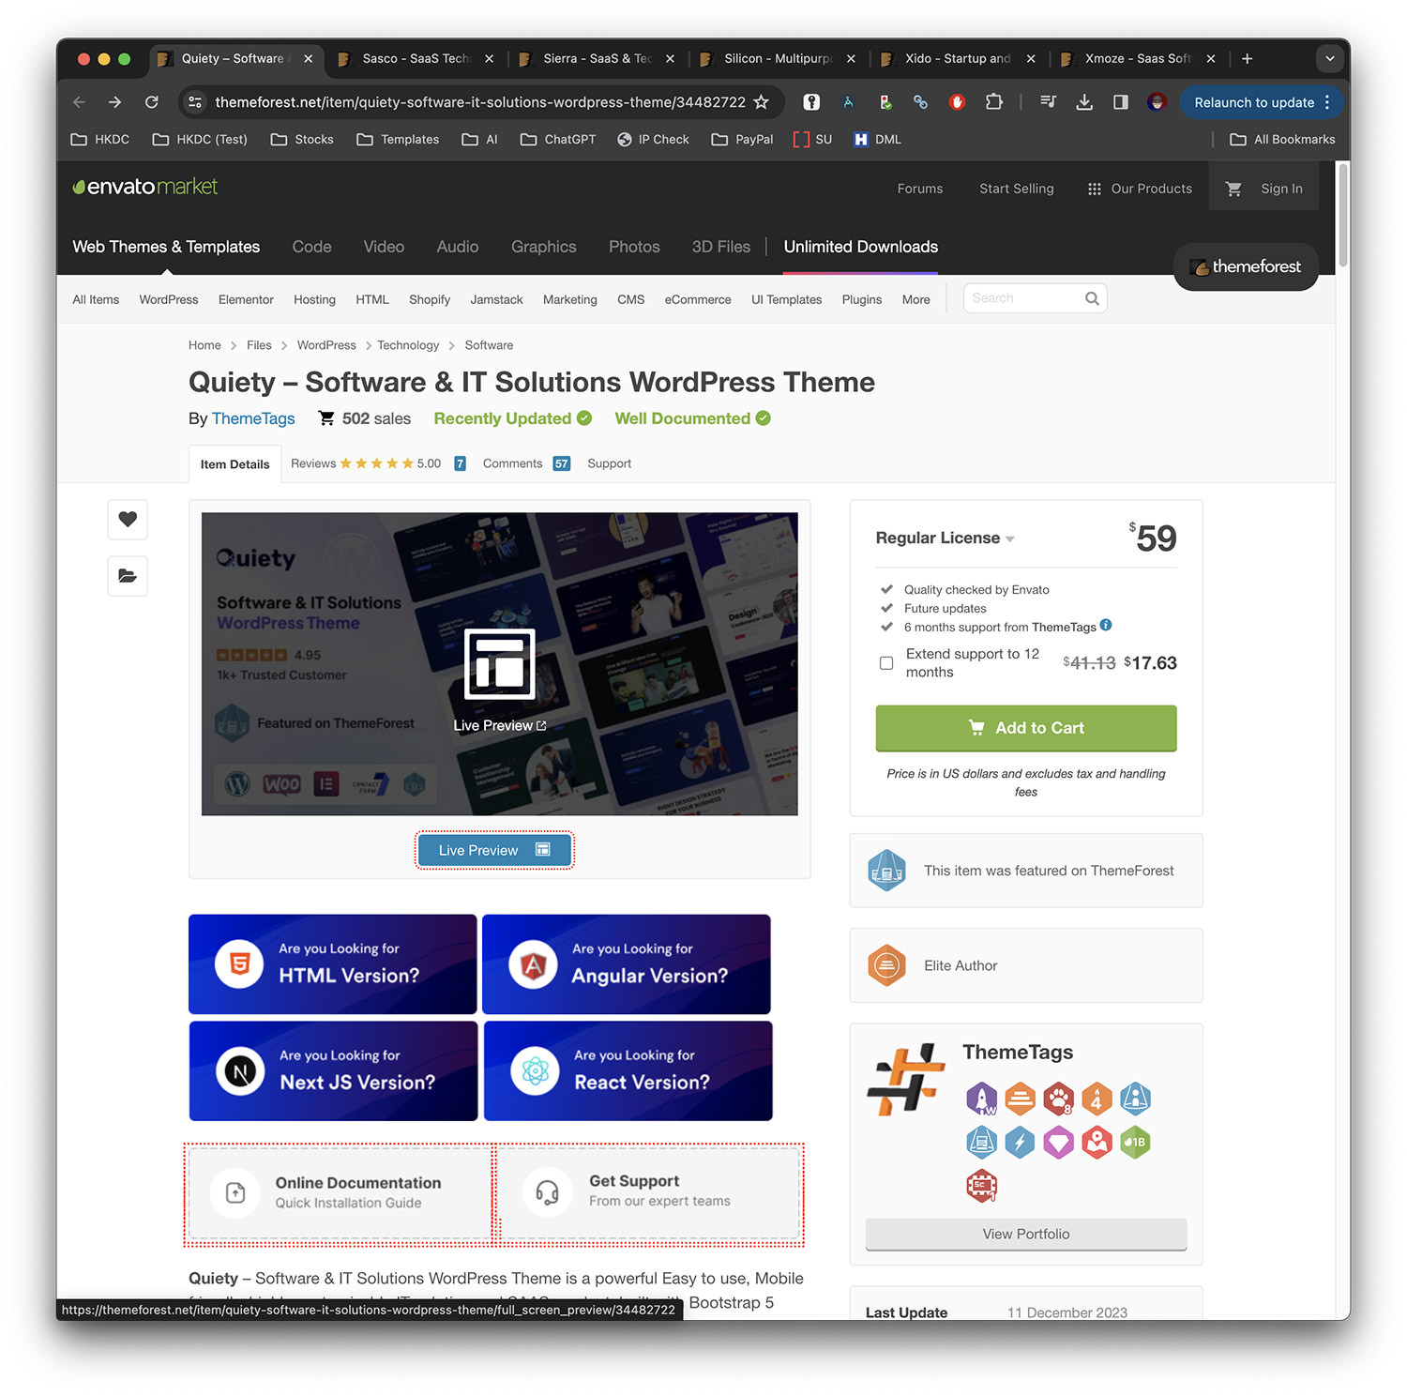
Task: Open the More category menu
Action: coord(915,300)
